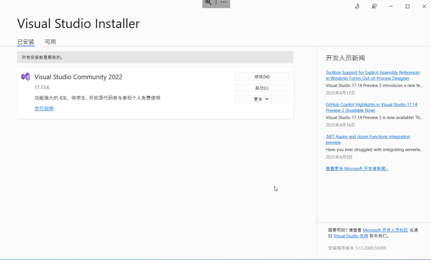This screenshot has width=431, height=260.
Task: Open the 发行说明 link
Action: (x=44, y=108)
